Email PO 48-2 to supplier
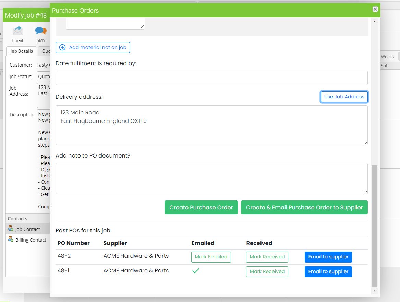400x302 pixels. [328, 257]
